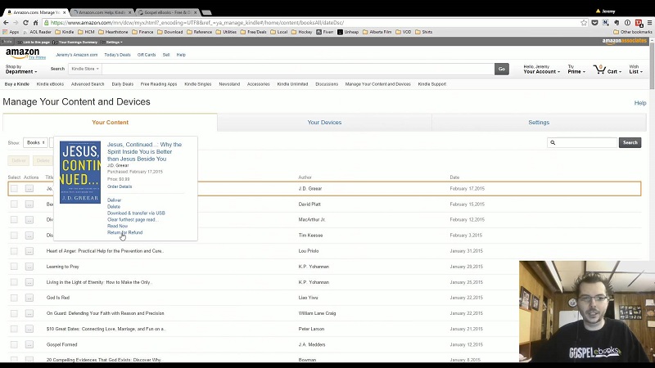Click Return for Refund in the popup
The width and height of the screenshot is (655, 368).
point(125,232)
